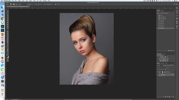Screen dimensions: 179x100
Task: Select the Open history state
Action: [165, 16]
